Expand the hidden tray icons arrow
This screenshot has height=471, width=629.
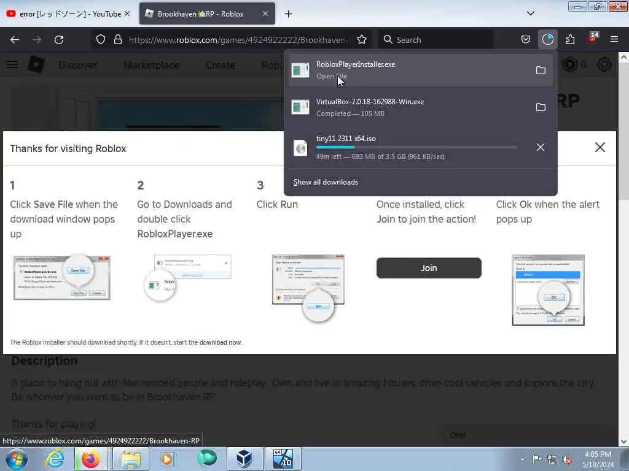pyautogui.click(x=522, y=459)
